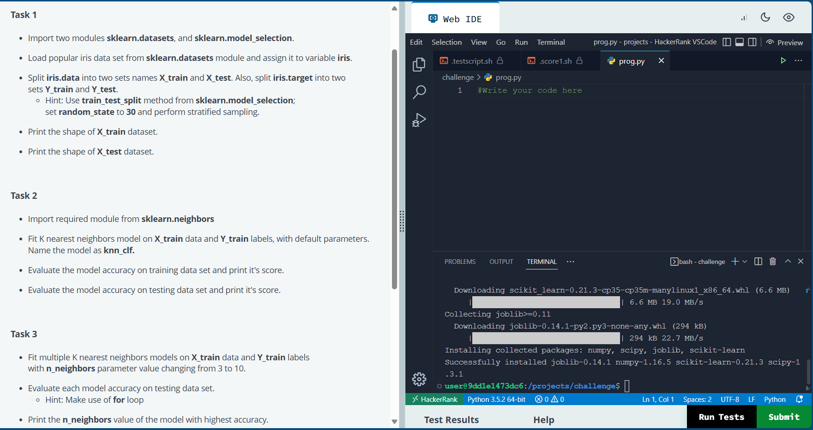
Task: Open editor More Actions ellipsis
Action: [798, 60]
